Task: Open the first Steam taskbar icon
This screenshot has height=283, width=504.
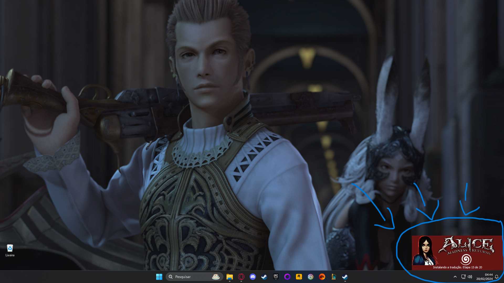Action: coord(264,277)
